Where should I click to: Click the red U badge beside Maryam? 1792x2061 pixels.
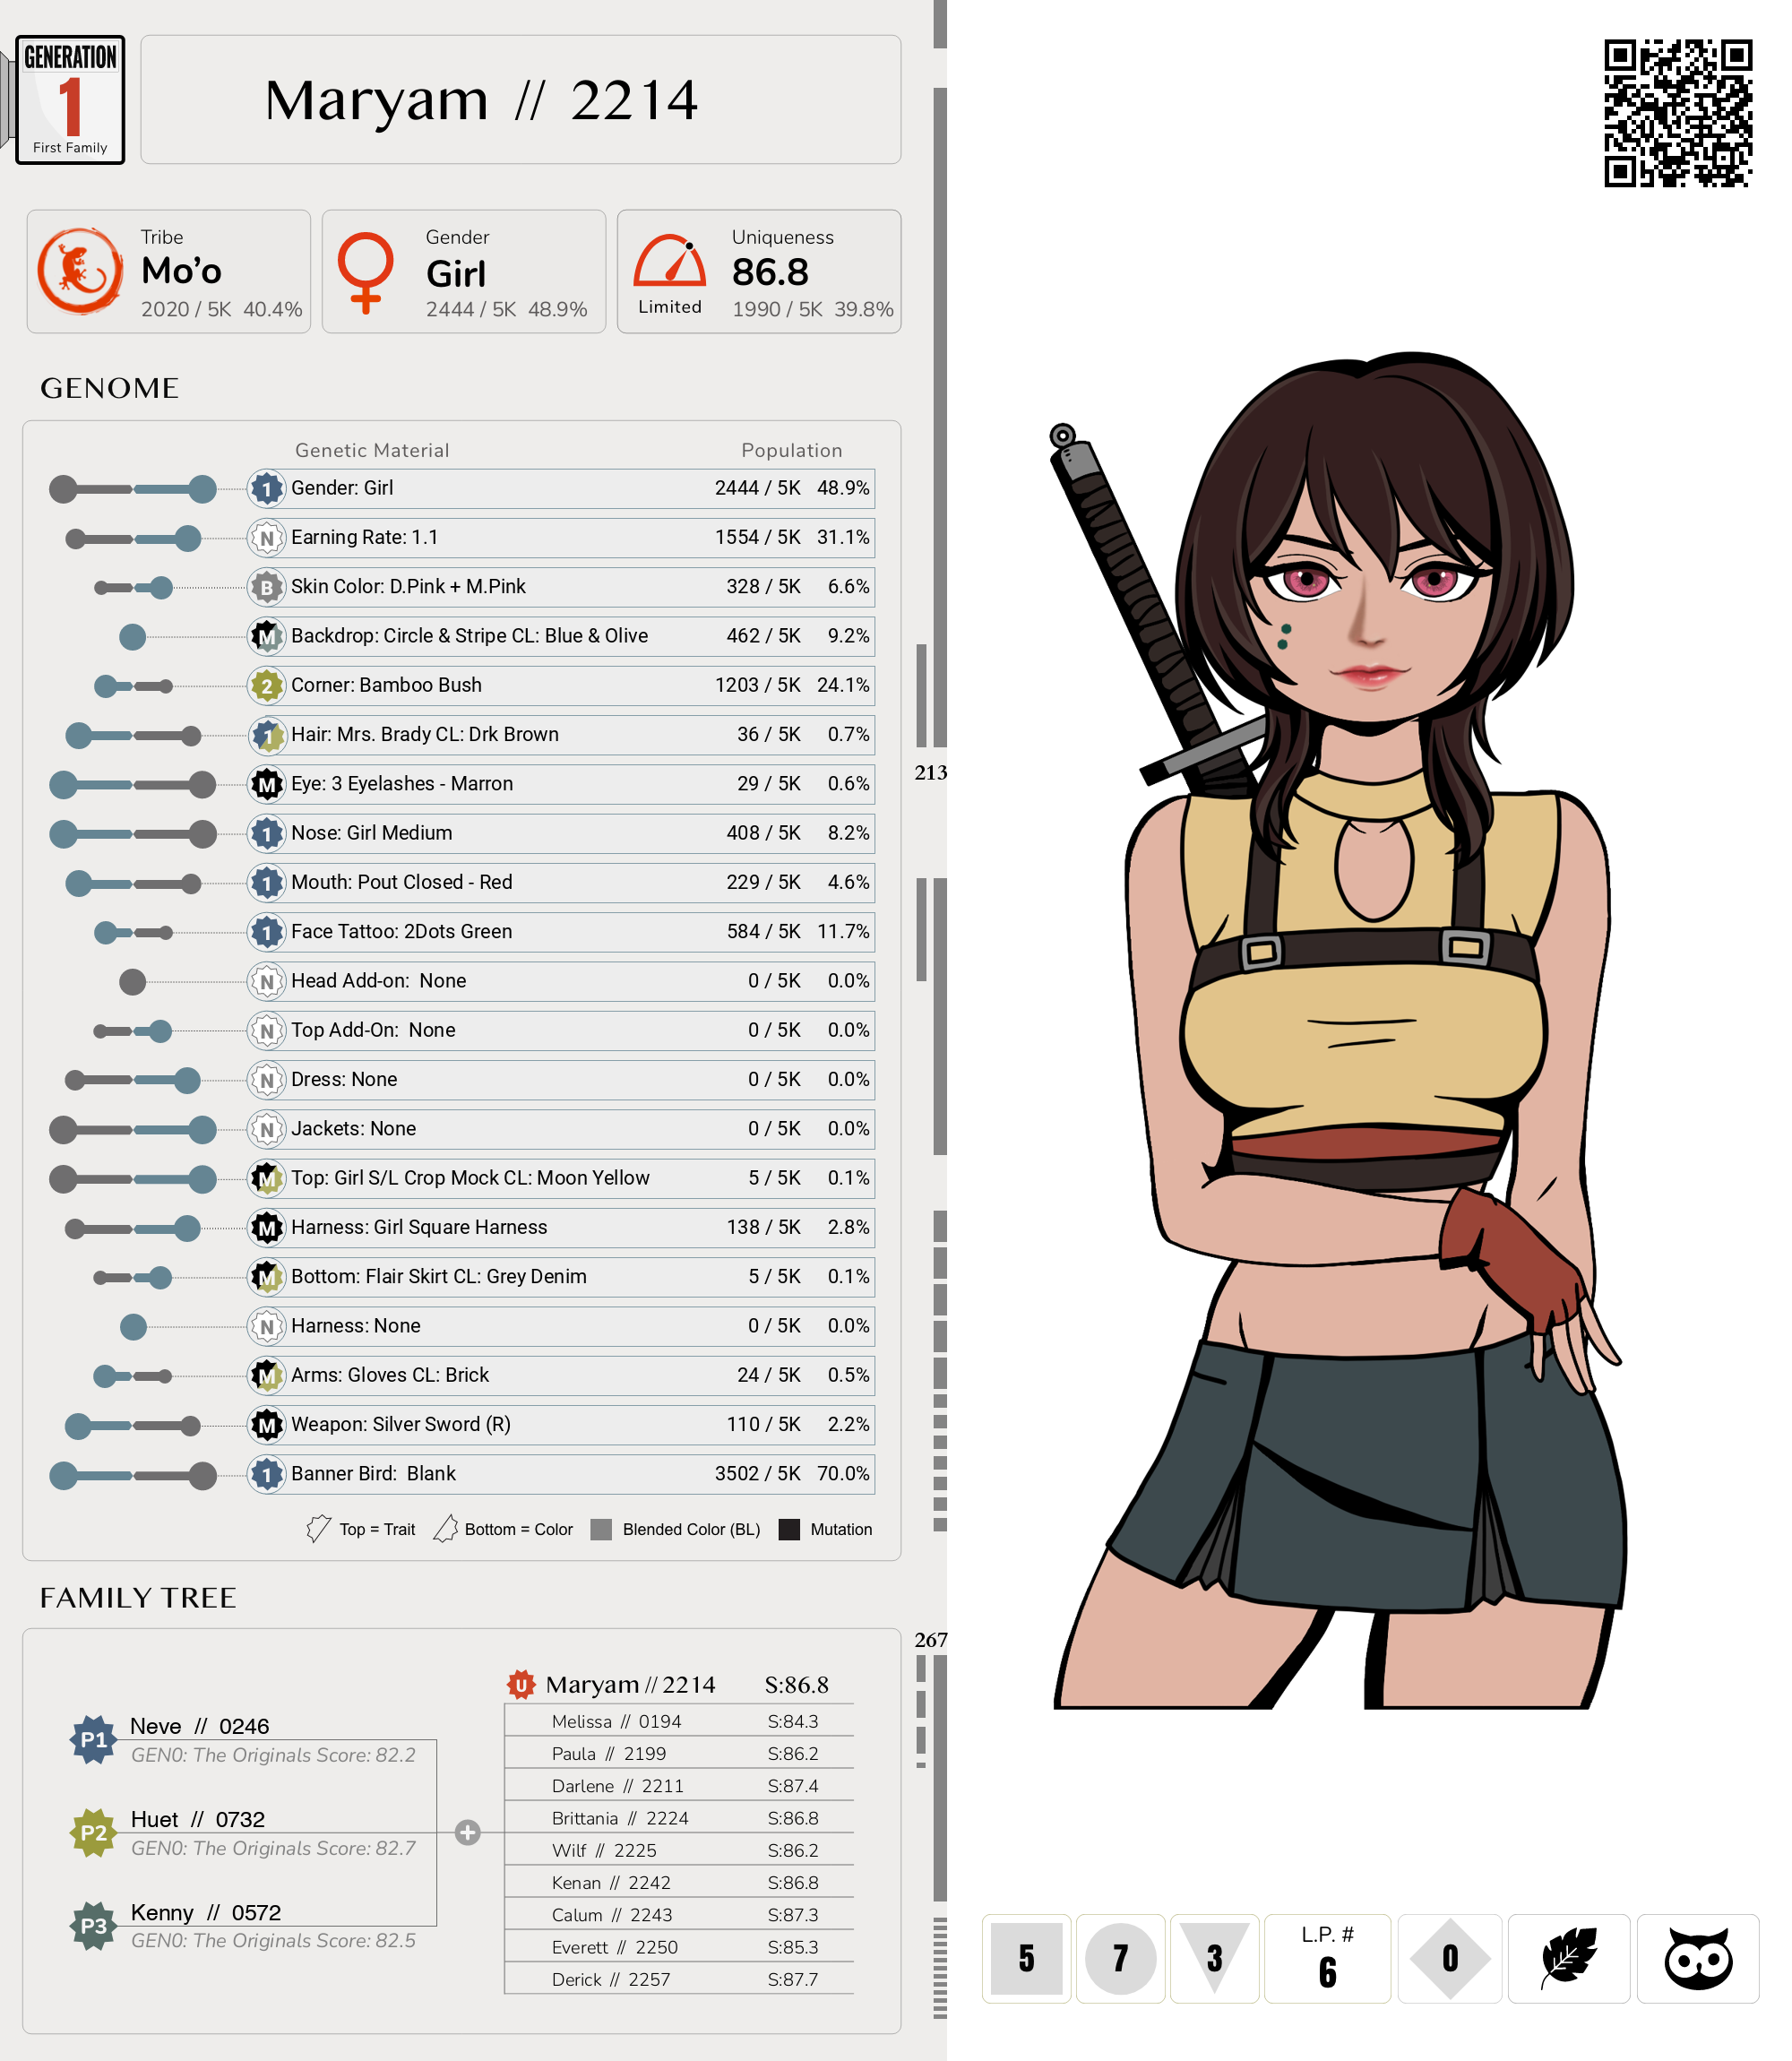520,1684
